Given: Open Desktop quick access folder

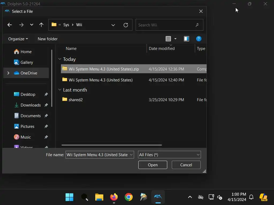Looking at the screenshot, I should [24, 94].
